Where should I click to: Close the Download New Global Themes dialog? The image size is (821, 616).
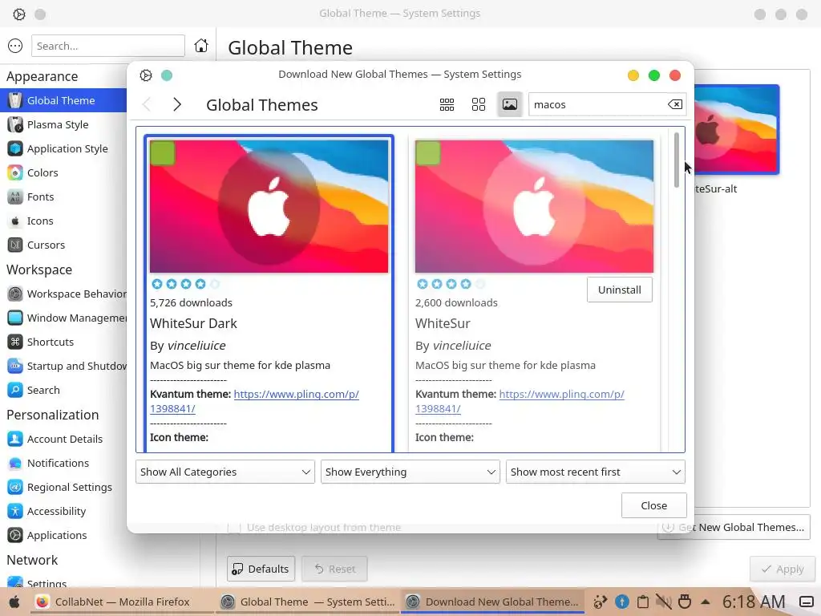[654, 505]
